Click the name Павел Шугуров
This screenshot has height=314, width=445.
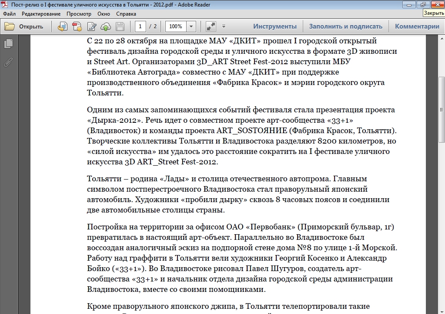[x=276, y=268]
